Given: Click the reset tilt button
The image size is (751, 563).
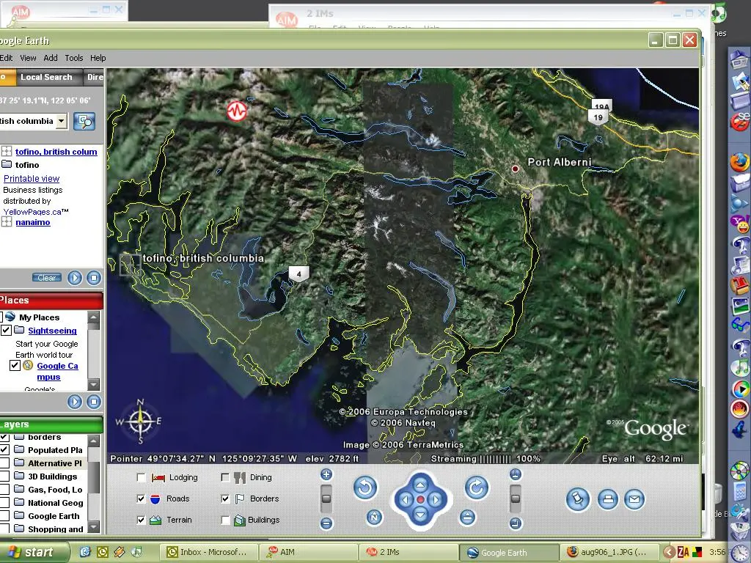Looking at the screenshot, I should [467, 517].
